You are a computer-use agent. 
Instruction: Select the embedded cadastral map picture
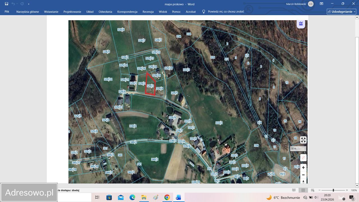coord(188,102)
